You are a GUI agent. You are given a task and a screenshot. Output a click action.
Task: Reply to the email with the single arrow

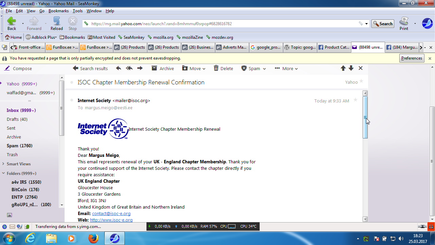(x=118, y=68)
